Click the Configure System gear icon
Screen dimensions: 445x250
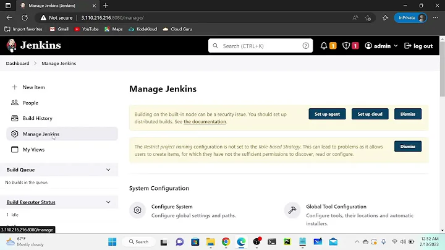(x=137, y=210)
